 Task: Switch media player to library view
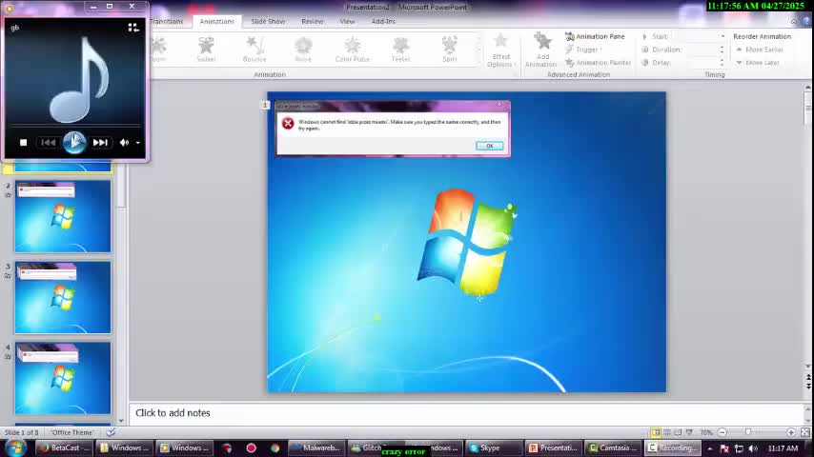133,28
